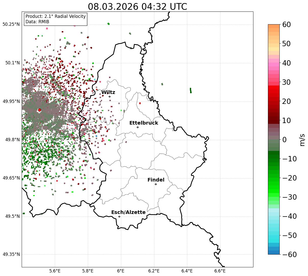Click the 6.4°E longitude label
Viewport: 308px width, 276px height.
point(187,271)
